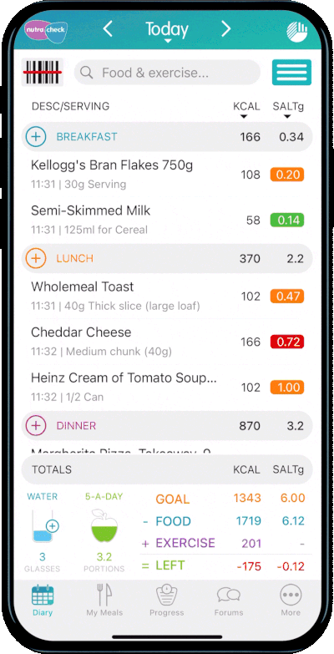Tap the barcode scanner icon
This screenshot has width=334, height=654.
(x=42, y=72)
